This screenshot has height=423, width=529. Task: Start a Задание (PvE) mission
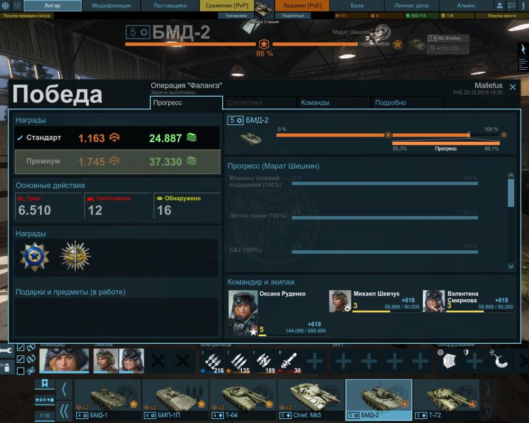302,5
